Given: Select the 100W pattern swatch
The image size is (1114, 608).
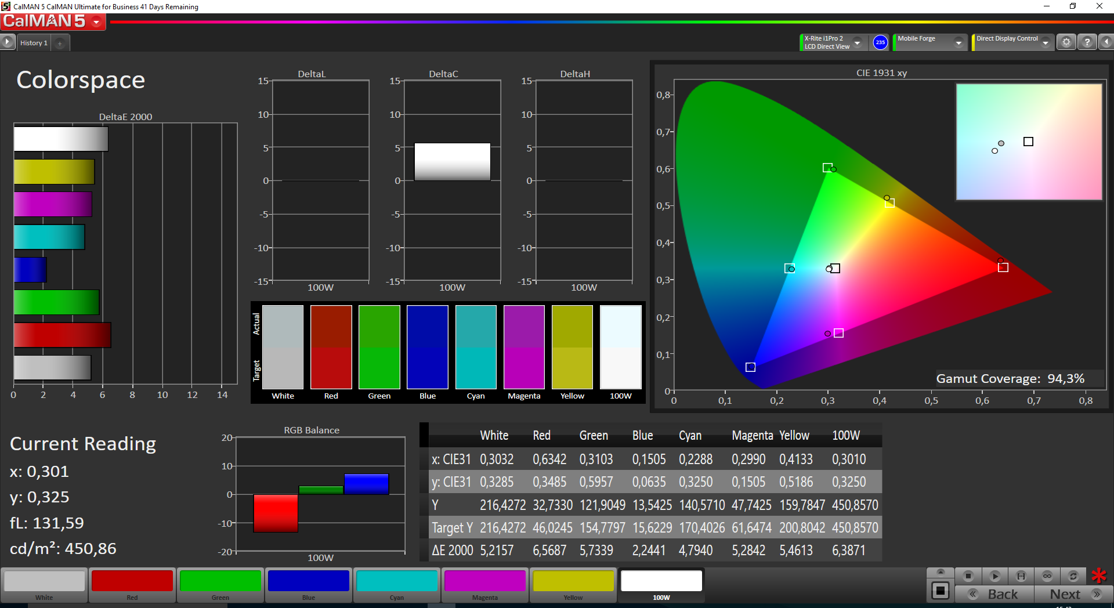Looking at the screenshot, I should [x=661, y=585].
